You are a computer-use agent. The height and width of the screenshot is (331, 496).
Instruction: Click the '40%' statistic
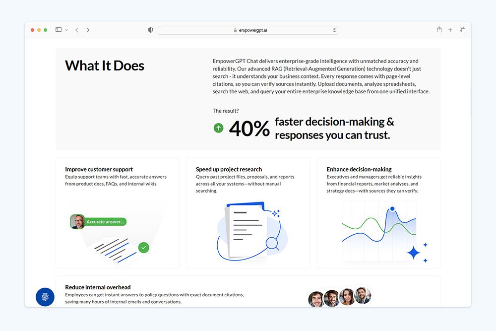pyautogui.click(x=249, y=129)
